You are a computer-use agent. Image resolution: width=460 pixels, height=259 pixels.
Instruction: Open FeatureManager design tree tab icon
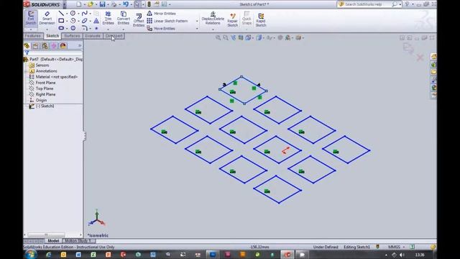27,45
